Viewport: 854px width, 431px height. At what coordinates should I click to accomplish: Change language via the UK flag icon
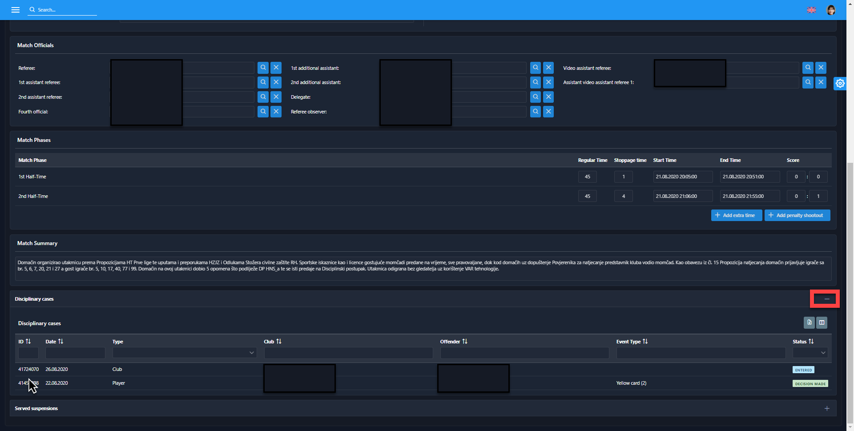[811, 10]
